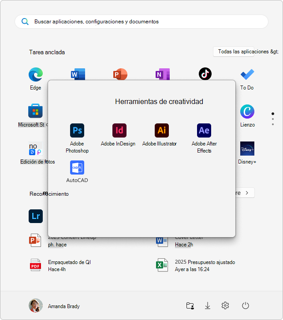283x320 pixels.
Task: Launch Adobe After Effects
Action: click(204, 138)
